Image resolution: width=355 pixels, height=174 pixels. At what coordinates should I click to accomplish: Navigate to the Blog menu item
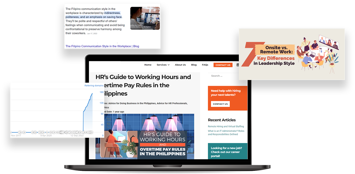click(x=194, y=65)
